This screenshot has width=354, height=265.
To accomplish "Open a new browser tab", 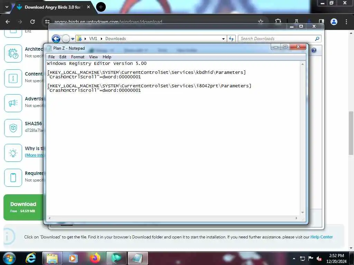I will [x=101, y=7].
